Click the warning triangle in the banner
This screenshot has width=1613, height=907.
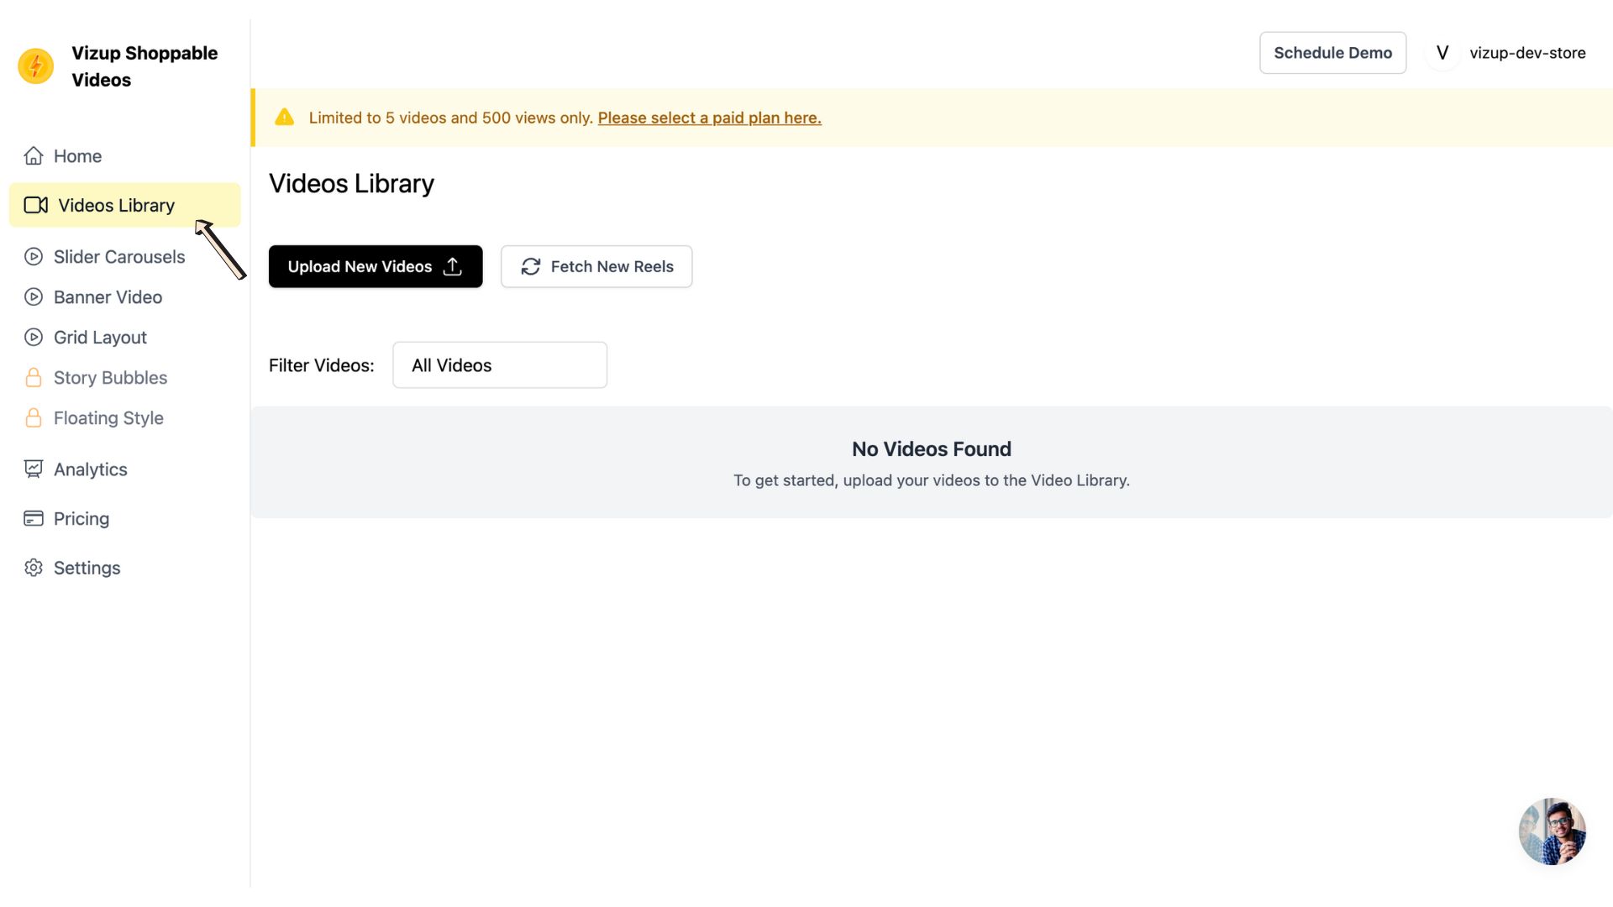(284, 118)
